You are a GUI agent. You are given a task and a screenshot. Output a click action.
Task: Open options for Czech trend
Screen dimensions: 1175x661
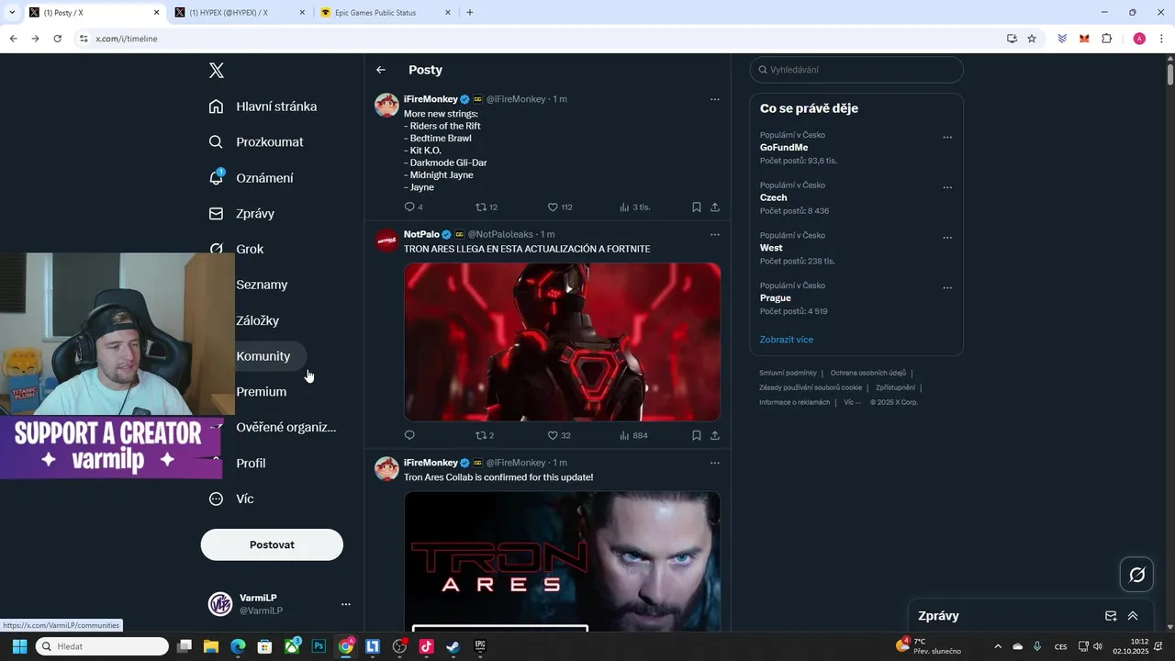[x=947, y=187]
